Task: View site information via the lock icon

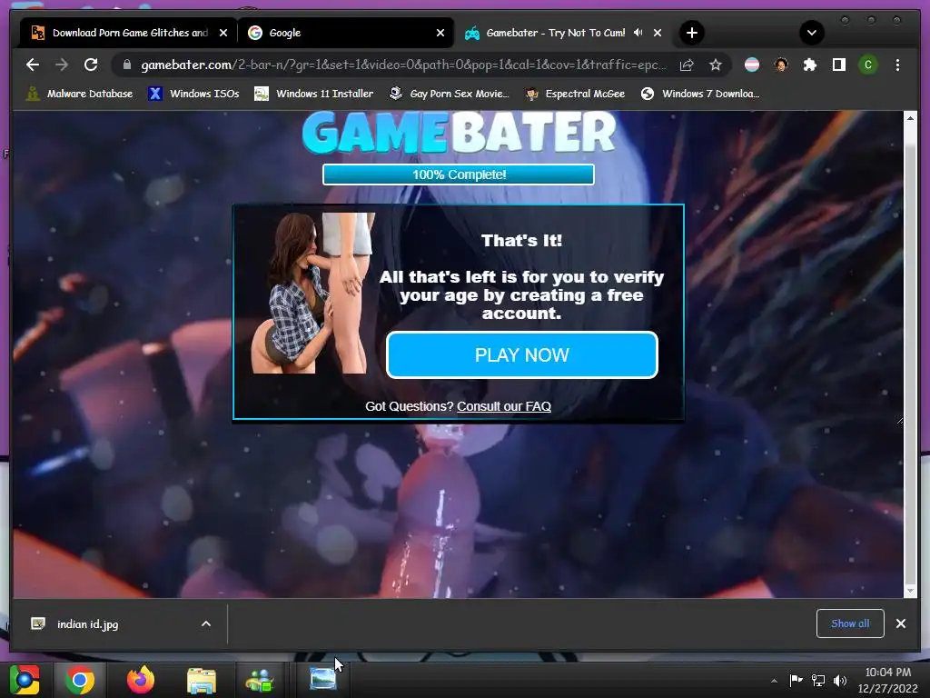Action: tap(127, 65)
